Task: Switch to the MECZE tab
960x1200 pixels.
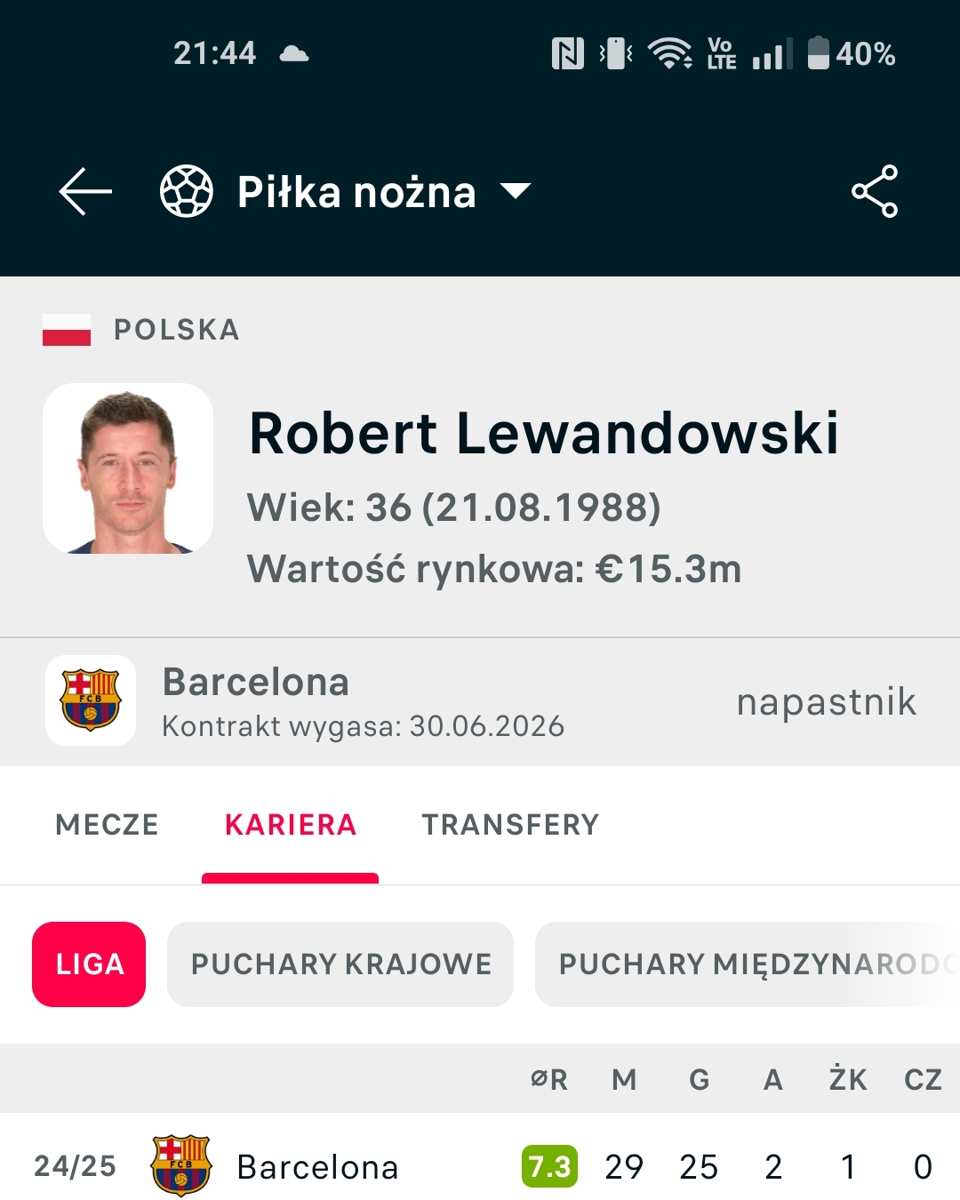Action: 107,825
